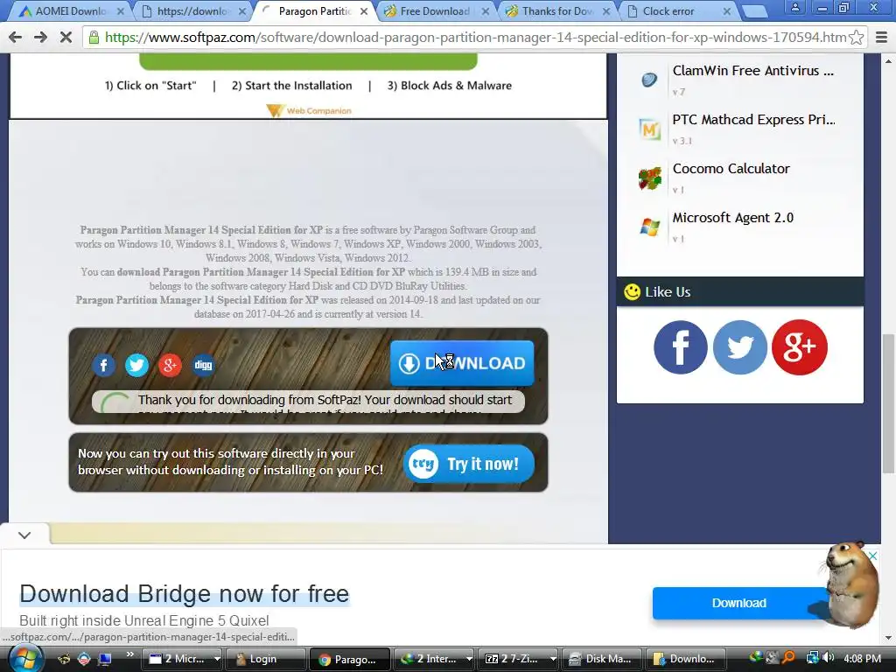Click the volume speaker tray icon
This screenshot has height=672, width=896.
pos(828,658)
